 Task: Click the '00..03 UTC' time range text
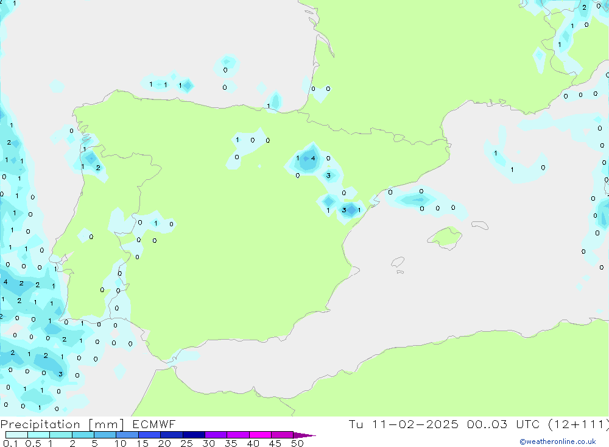pos(504,424)
